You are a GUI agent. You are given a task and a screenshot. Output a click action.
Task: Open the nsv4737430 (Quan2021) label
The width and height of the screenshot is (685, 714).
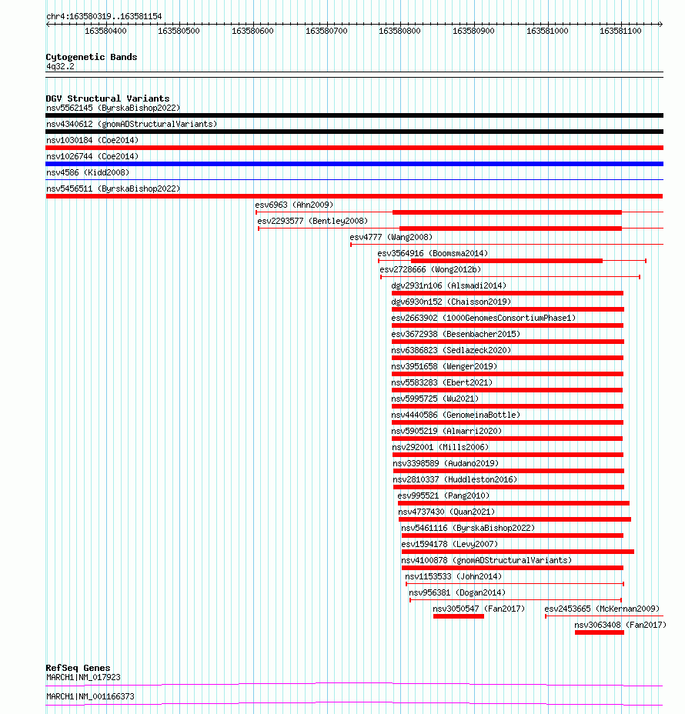click(x=447, y=512)
